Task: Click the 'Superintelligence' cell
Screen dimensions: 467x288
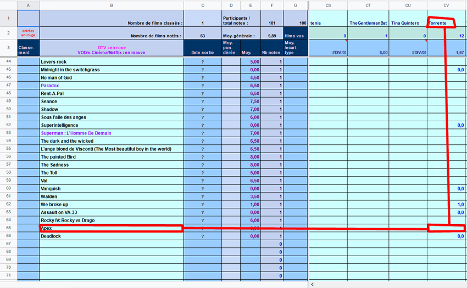Action: coord(112,125)
